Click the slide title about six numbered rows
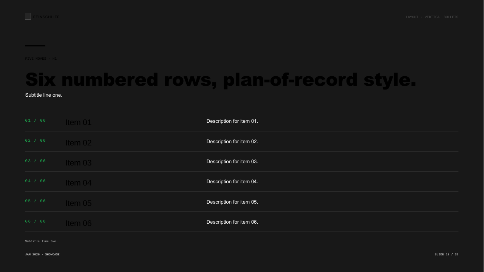 (x=221, y=80)
